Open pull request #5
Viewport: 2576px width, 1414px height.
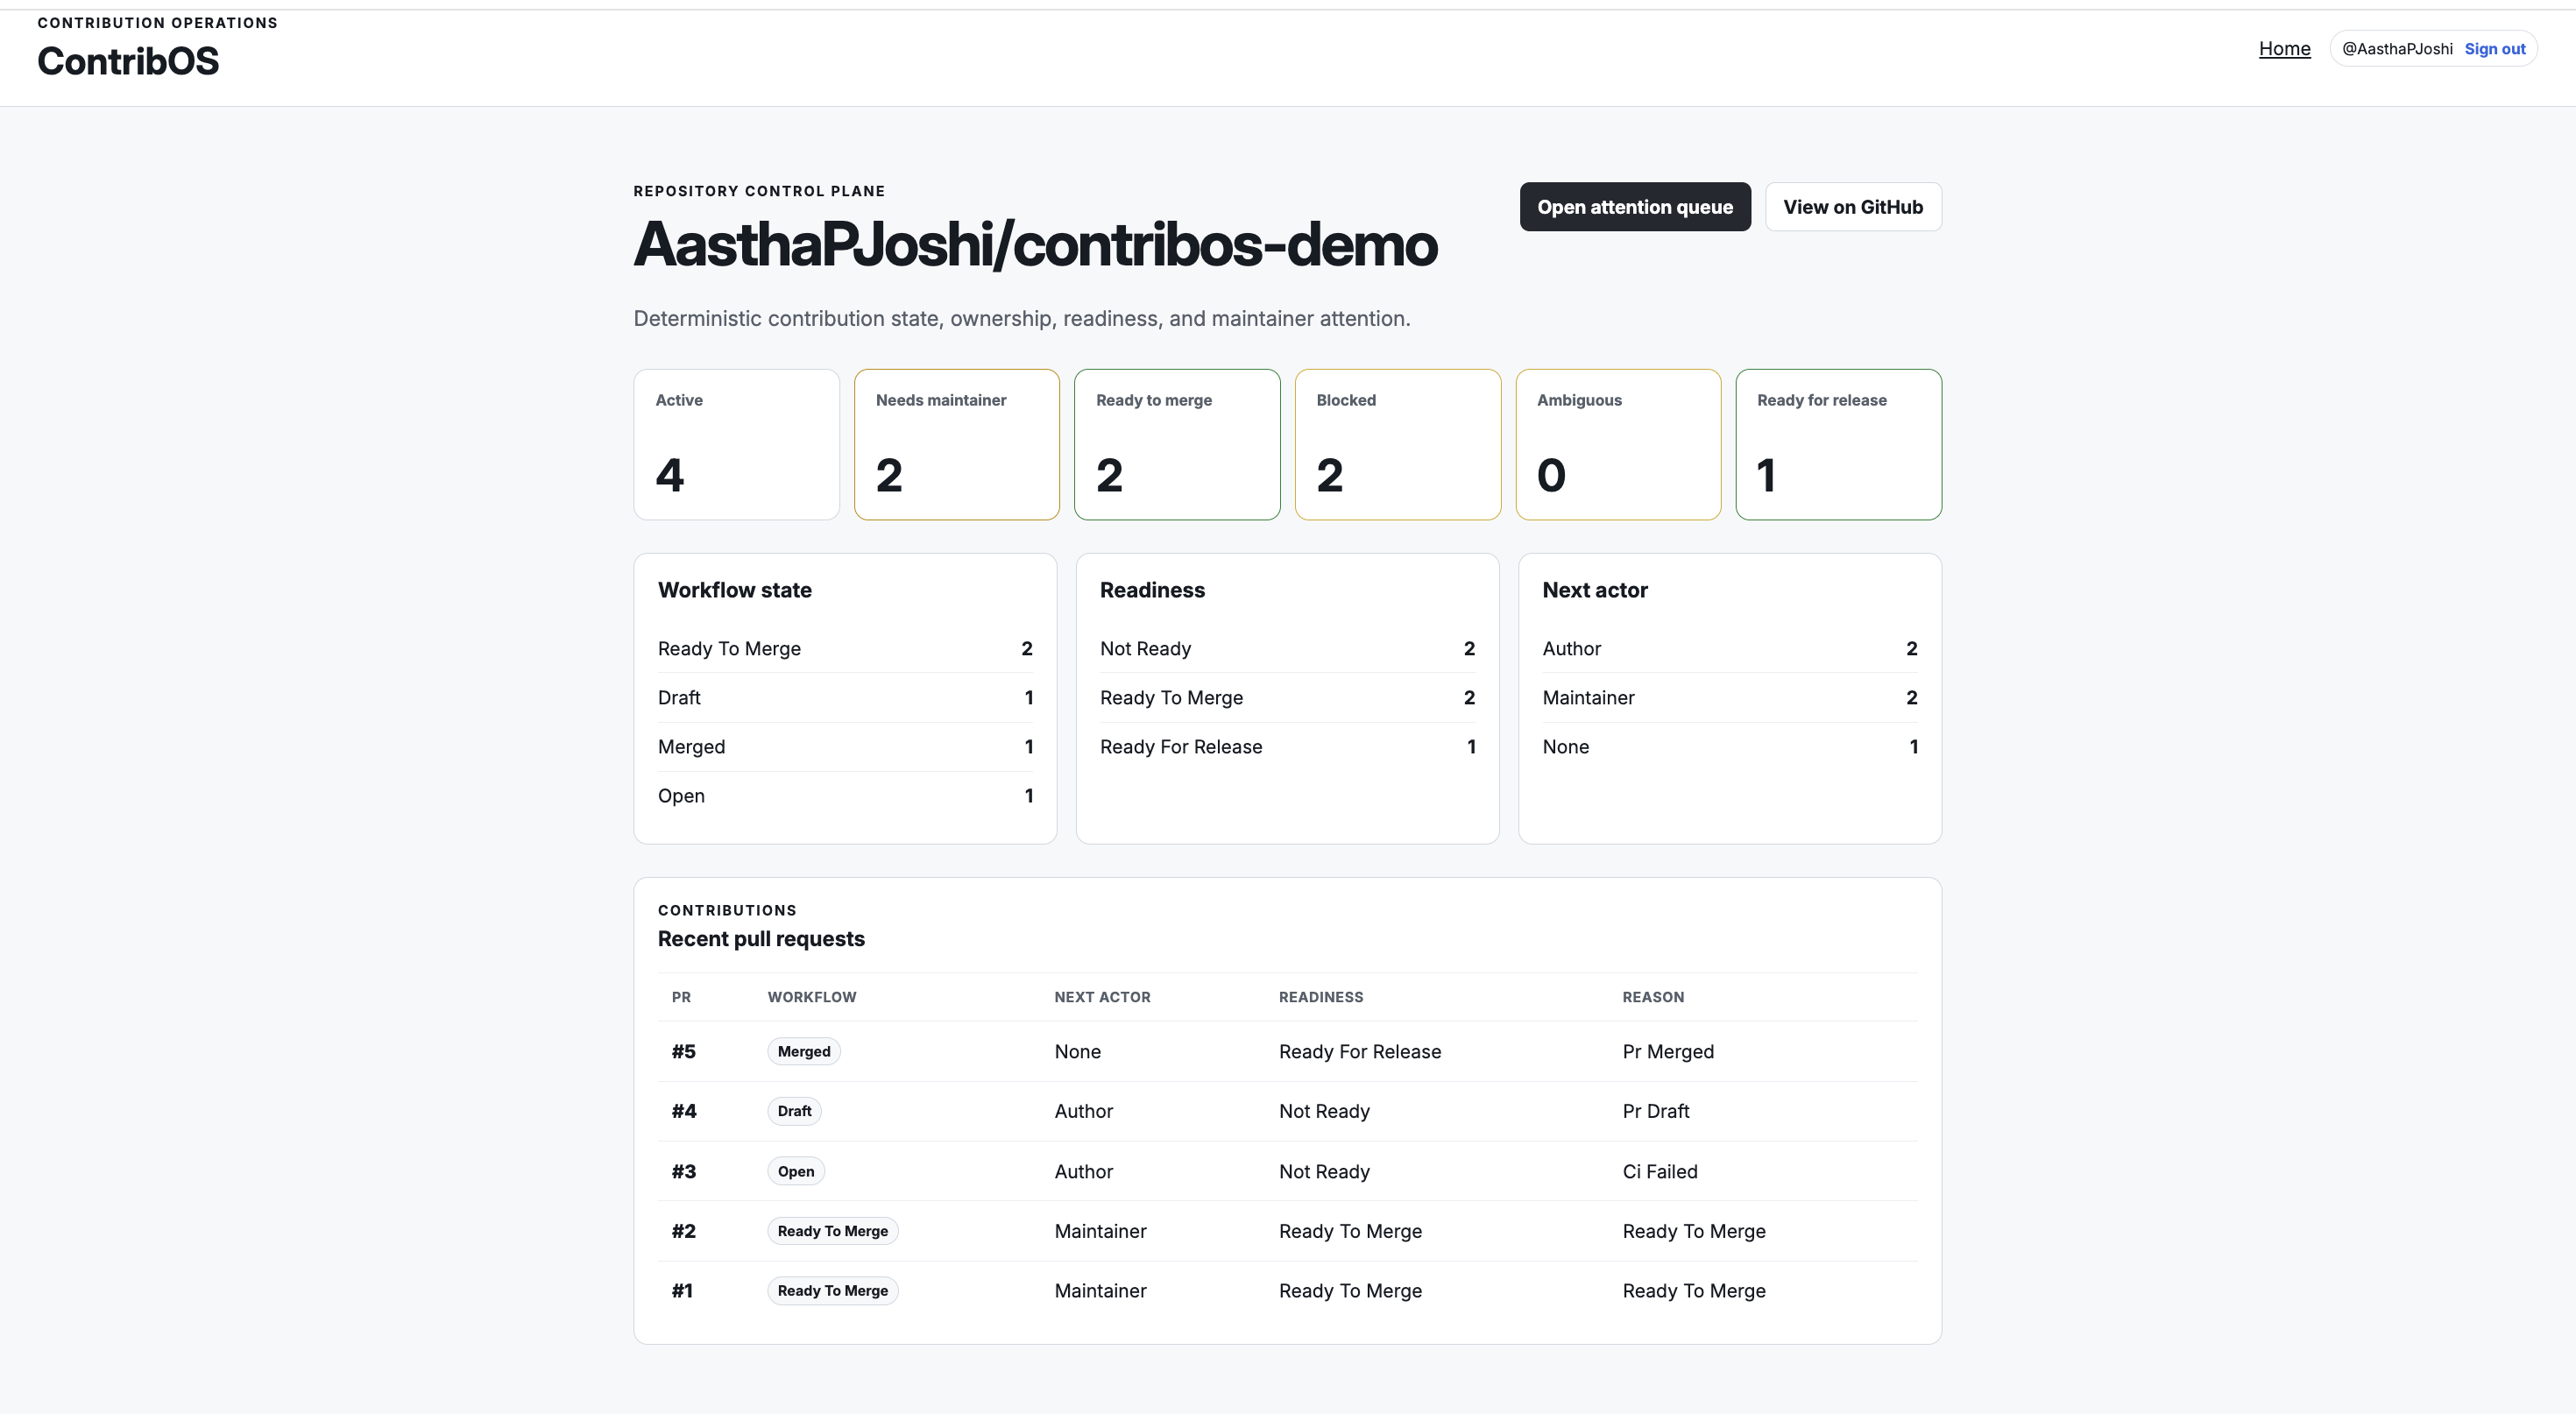683,1052
